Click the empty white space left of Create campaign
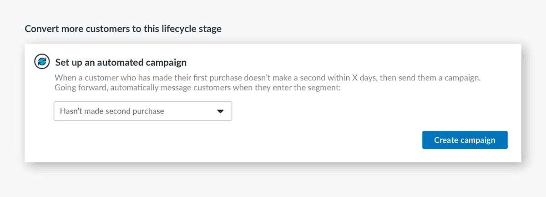The height and width of the screenshot is (197, 546). pos(273,140)
